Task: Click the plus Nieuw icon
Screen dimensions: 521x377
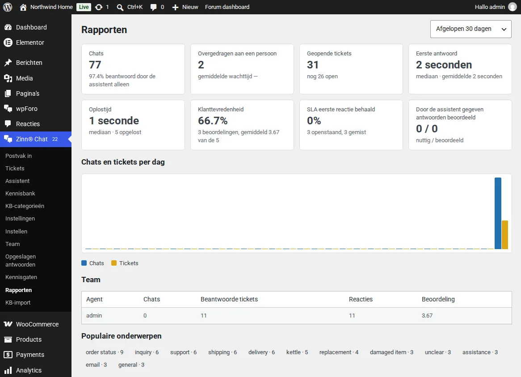Action: pos(175,7)
